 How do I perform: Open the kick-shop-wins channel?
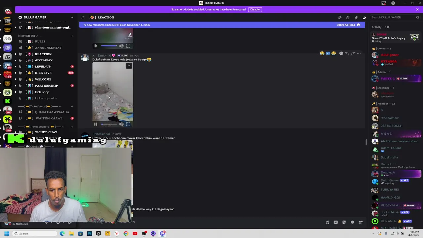click(x=46, y=98)
